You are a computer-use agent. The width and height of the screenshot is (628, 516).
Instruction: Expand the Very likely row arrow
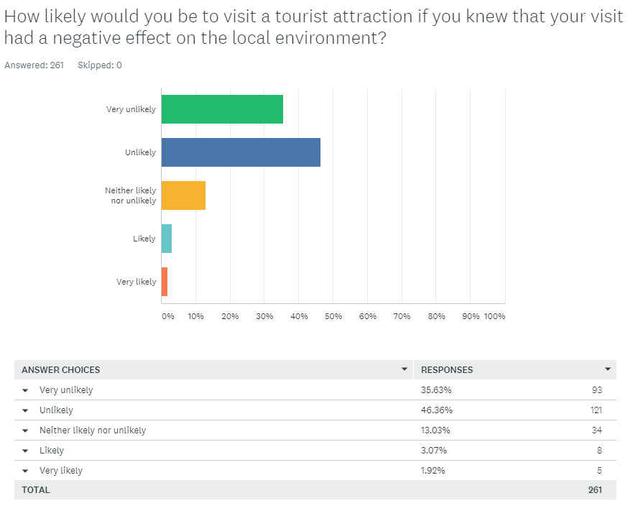25,471
